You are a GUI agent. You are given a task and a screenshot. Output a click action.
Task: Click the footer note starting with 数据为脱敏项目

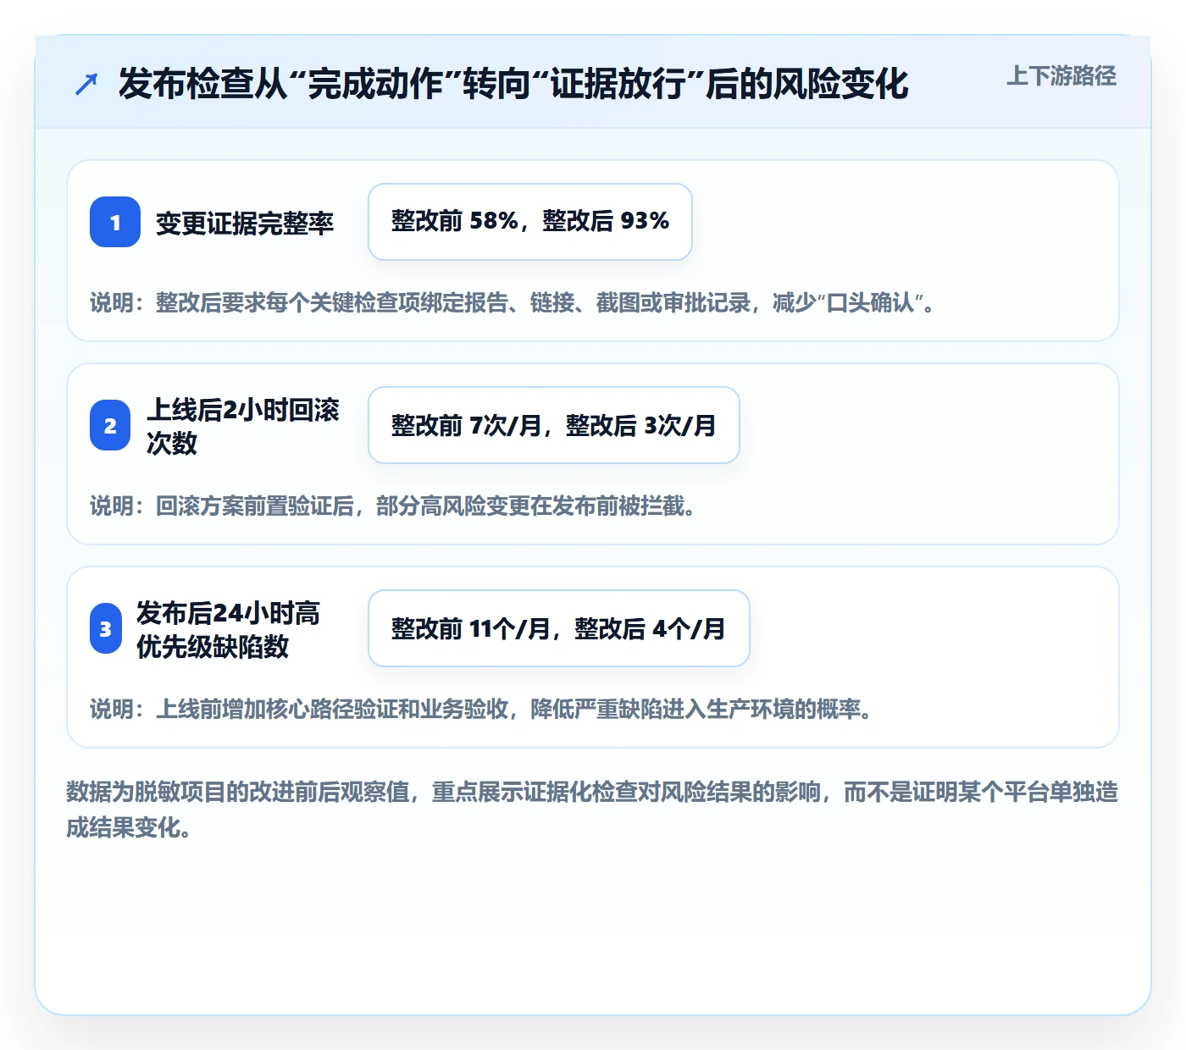tap(592, 810)
